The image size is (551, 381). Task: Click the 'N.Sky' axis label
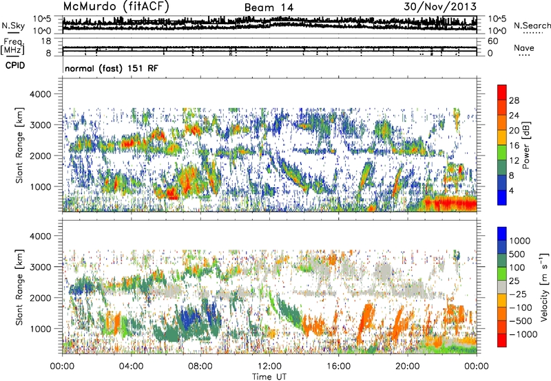[13, 25]
